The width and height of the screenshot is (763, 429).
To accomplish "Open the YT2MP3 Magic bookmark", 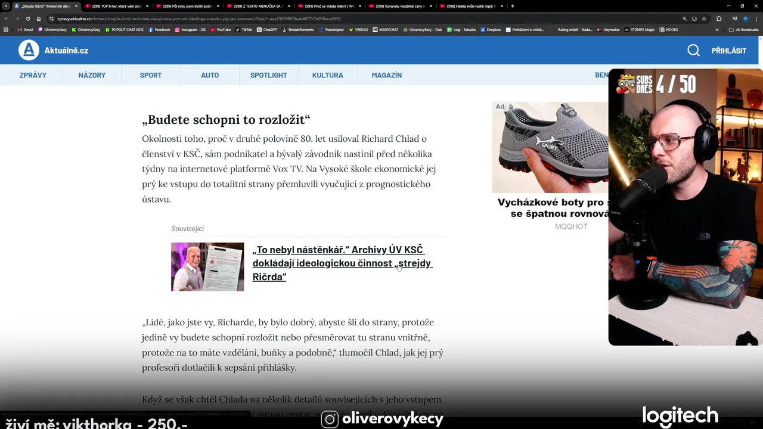I will (640, 29).
